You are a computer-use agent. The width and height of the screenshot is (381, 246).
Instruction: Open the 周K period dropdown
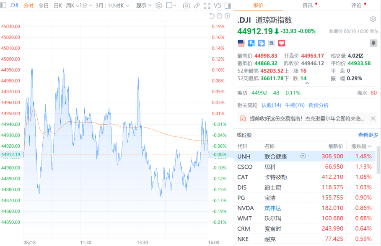click(73, 5)
